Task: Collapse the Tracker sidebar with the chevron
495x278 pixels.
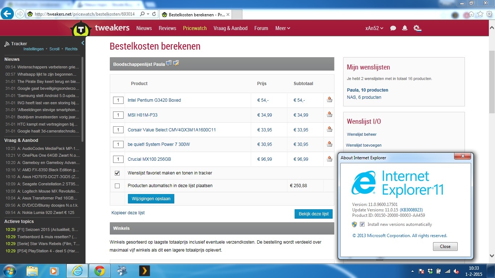Action: 83,43
